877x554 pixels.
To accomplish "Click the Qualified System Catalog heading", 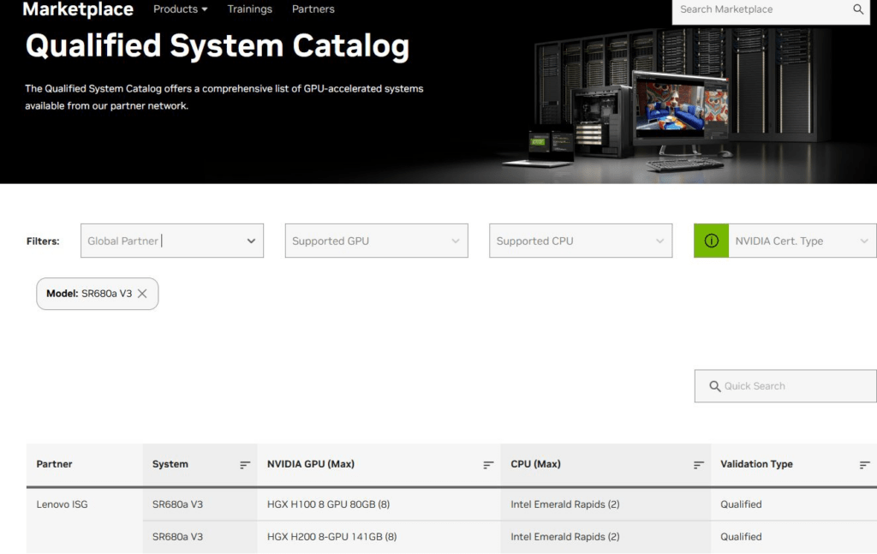I will (217, 46).
